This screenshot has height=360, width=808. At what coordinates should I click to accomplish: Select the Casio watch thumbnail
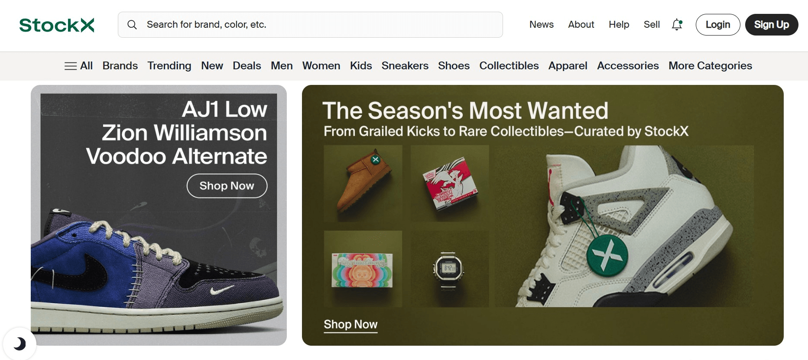(x=450, y=269)
